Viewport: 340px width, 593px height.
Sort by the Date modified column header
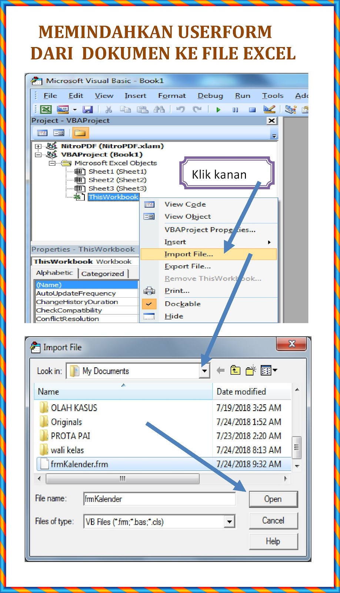tap(252, 392)
